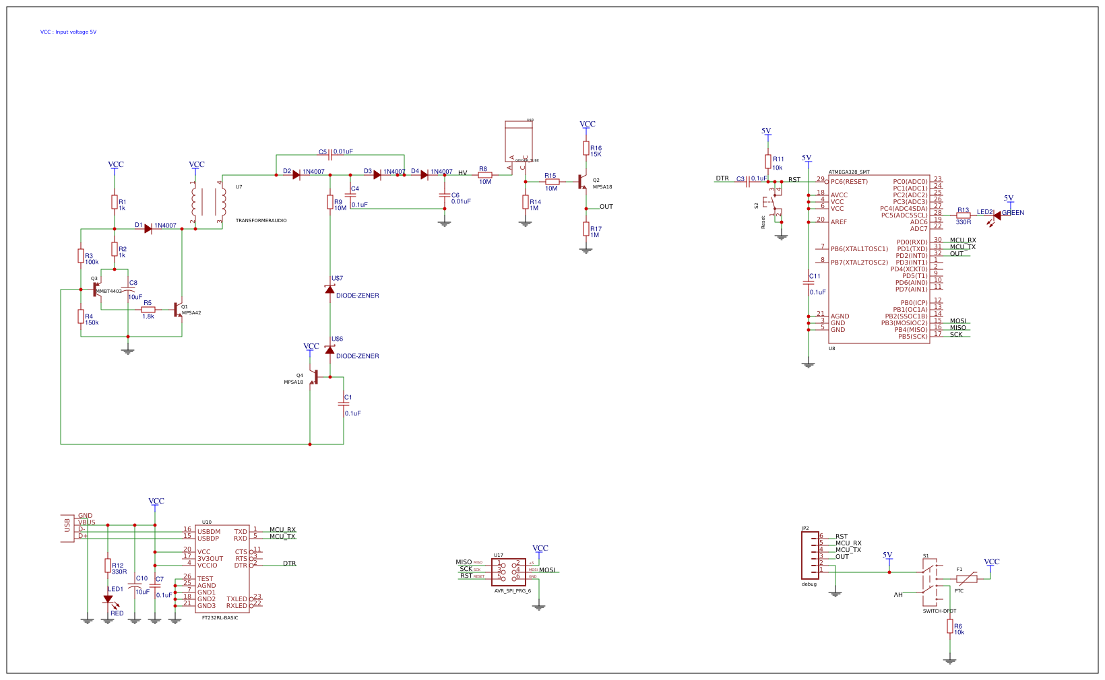1105x680 pixels.
Task: Click the C11 0.1uF capacitor symbol
Action: pyautogui.click(x=809, y=283)
